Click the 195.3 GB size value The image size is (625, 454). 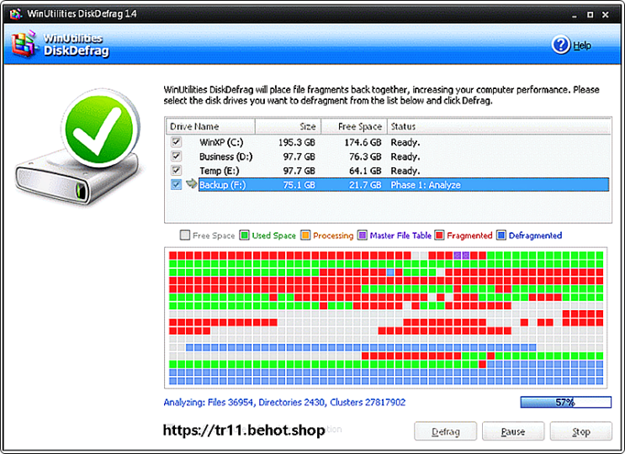pos(297,142)
